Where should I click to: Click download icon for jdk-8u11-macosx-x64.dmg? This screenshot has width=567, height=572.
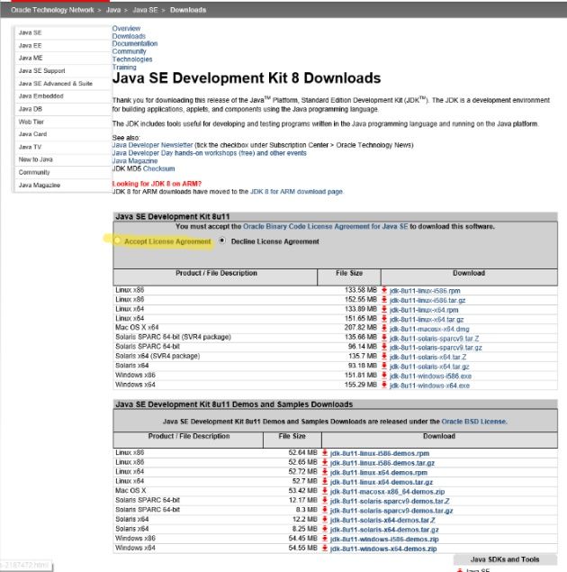coord(384,328)
